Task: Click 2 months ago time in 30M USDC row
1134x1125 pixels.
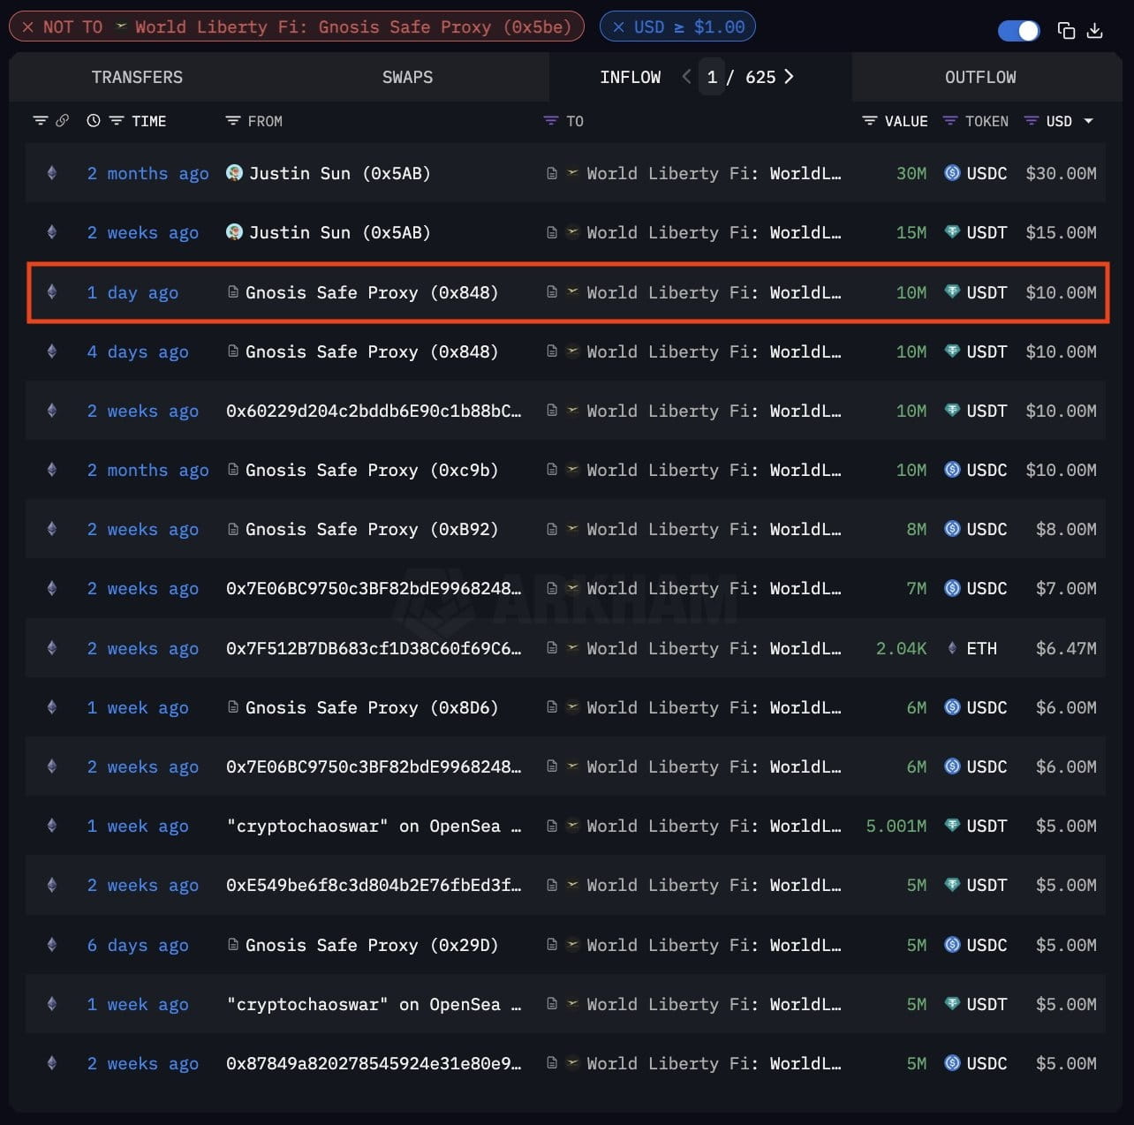Action: 147,173
